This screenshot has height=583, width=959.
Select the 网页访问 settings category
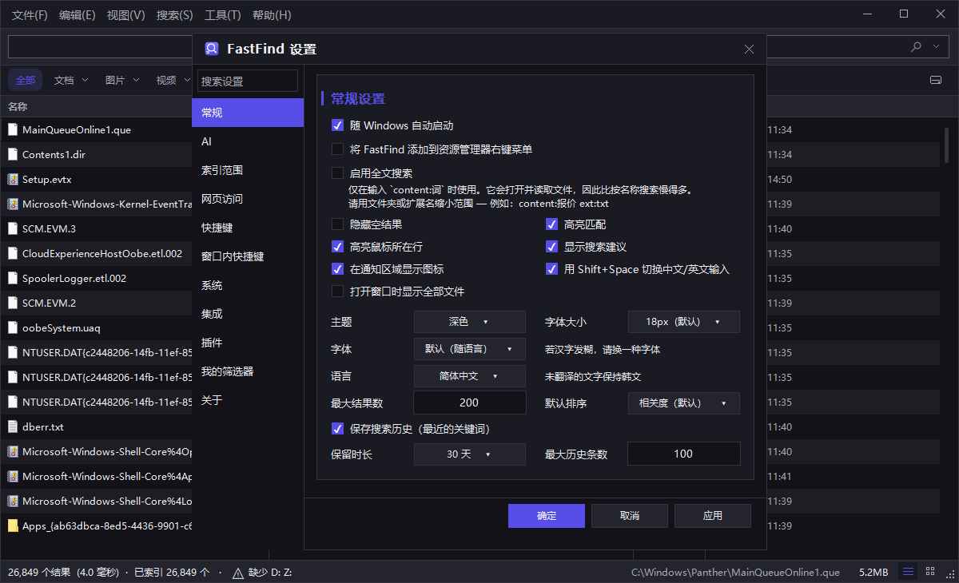coord(248,199)
